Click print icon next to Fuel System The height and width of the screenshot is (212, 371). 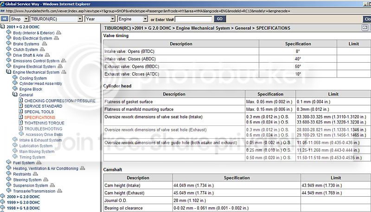pyautogui.click(x=40, y=162)
